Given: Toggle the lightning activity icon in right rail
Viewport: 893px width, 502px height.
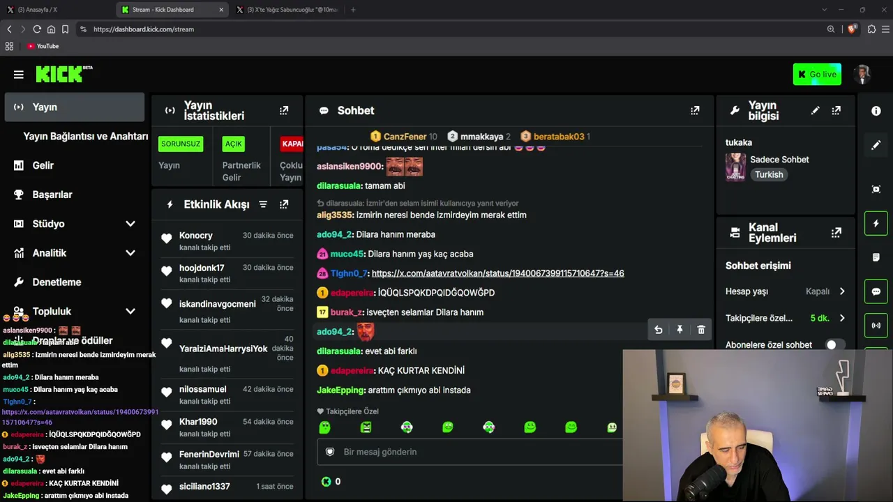Looking at the screenshot, I should (x=876, y=223).
